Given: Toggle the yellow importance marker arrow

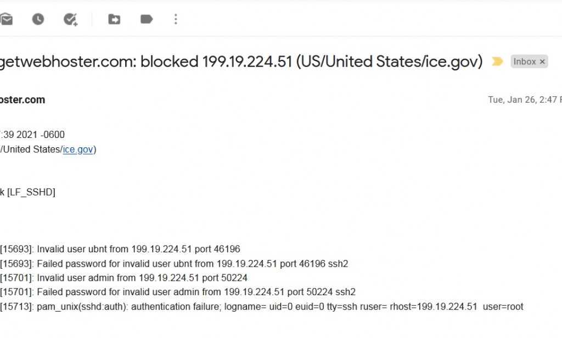Looking at the screenshot, I should [x=497, y=61].
